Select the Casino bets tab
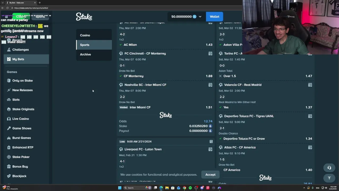The height and width of the screenshot is (191, 339). point(94,35)
